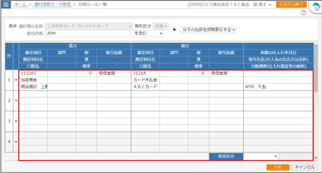Click the カード未払金 account name cell

[145, 80]
